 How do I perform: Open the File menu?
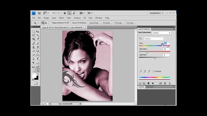pos(34,18)
